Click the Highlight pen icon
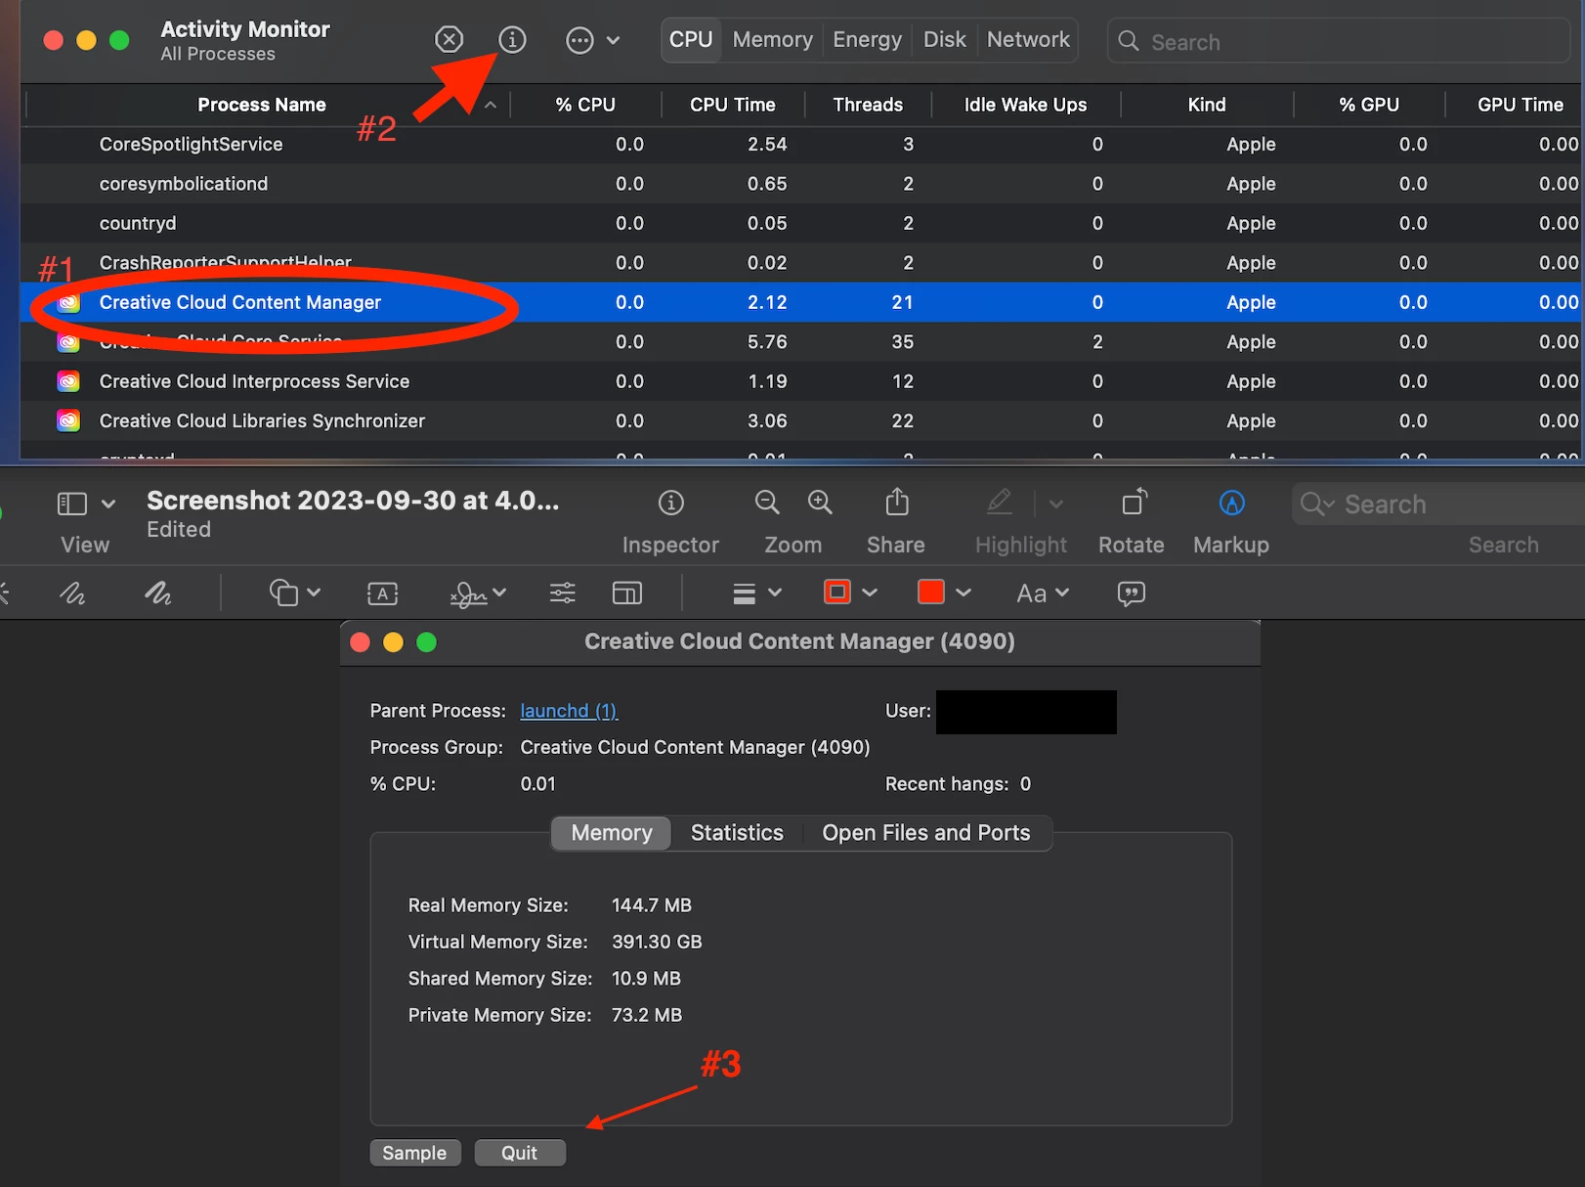 (x=999, y=503)
